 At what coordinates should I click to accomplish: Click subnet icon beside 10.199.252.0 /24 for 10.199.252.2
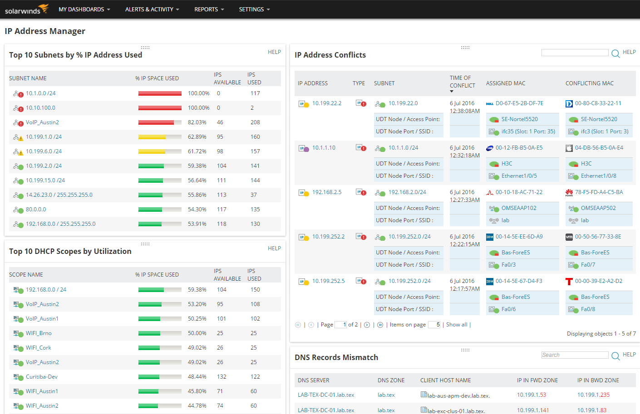[x=380, y=237]
